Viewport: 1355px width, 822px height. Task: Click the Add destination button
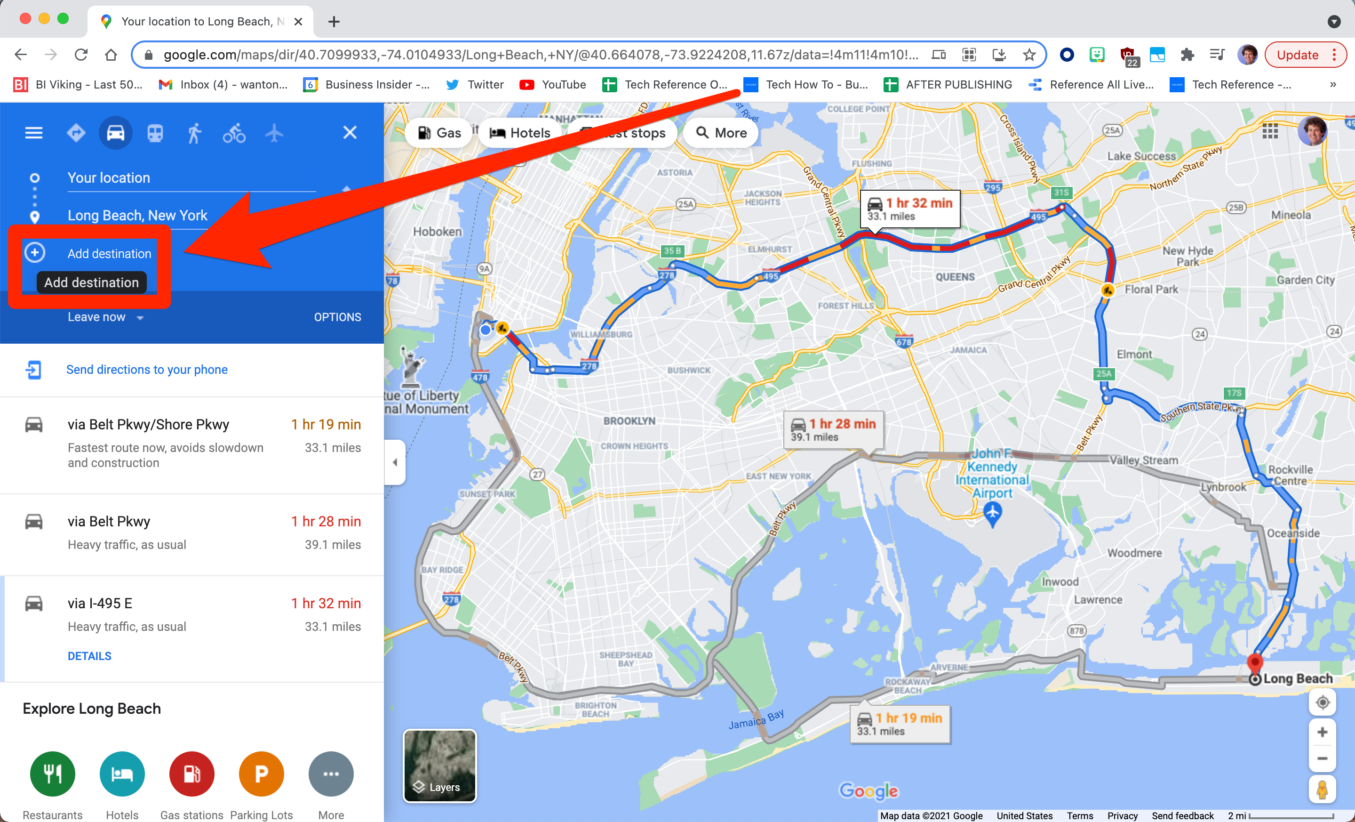click(108, 253)
